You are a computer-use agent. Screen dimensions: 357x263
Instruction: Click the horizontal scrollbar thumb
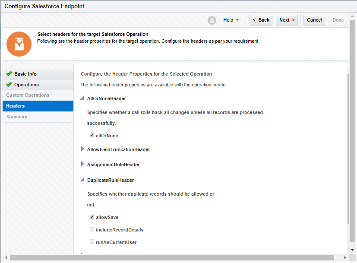(x=172, y=257)
